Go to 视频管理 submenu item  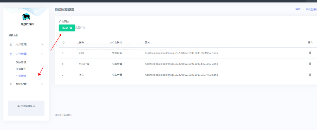click(x=21, y=62)
